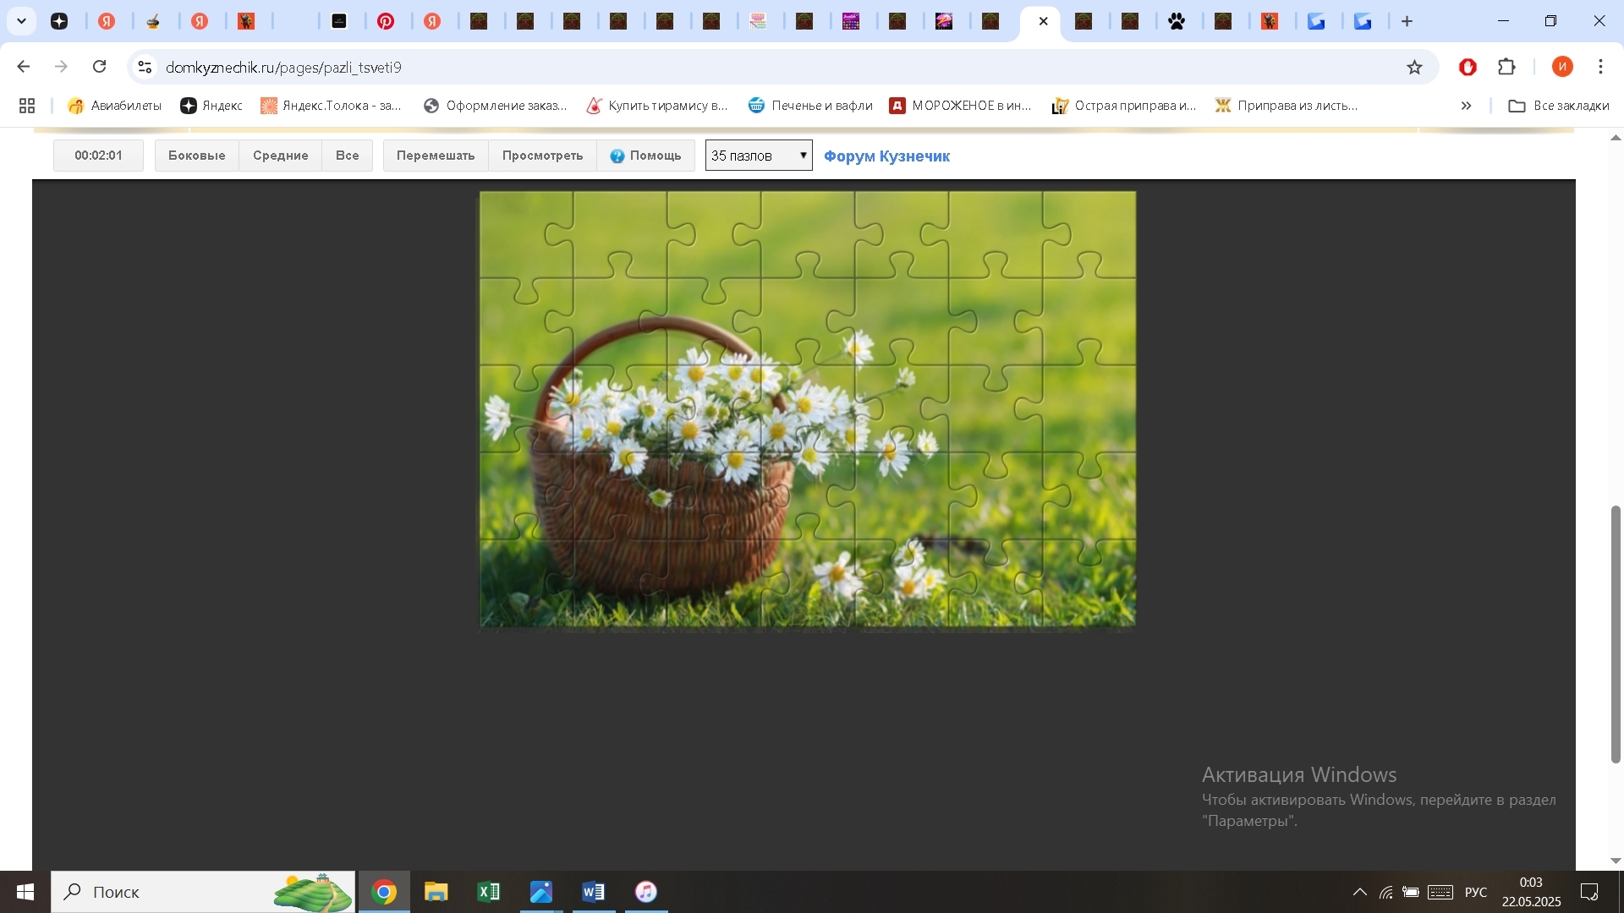Open the Купить тирамису bookmark

click(657, 106)
